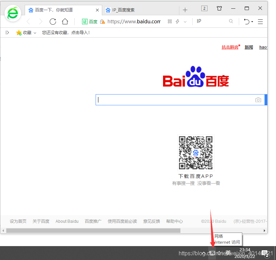Close the 百度一下，你就知道 tab
The height and width of the screenshot is (260, 276).
coord(97,10)
